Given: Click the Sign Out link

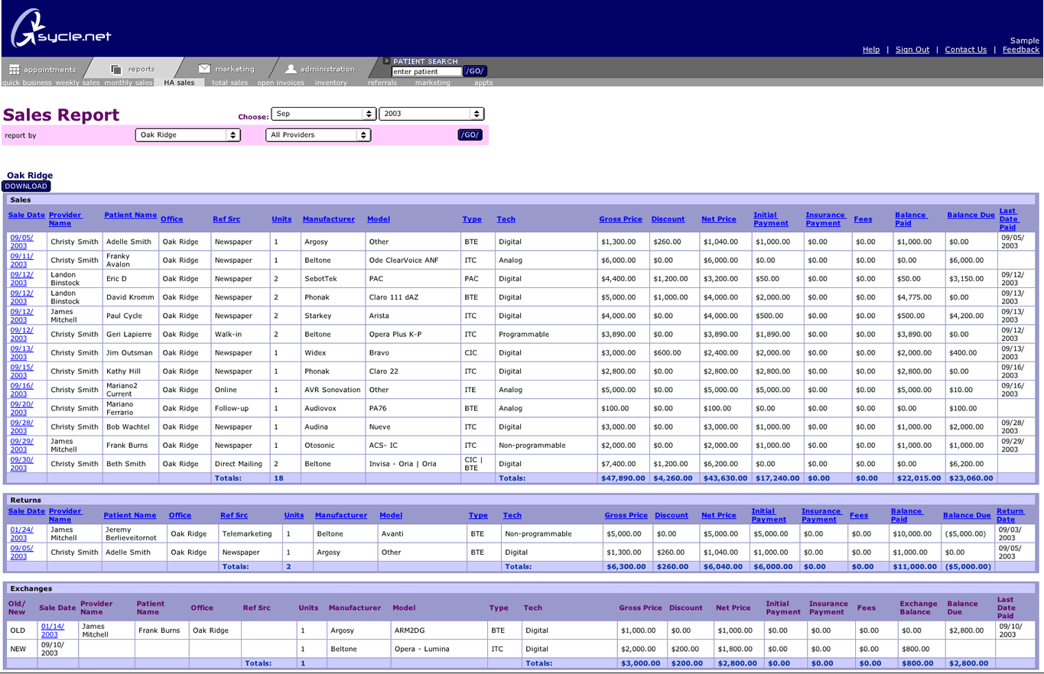Looking at the screenshot, I should pyautogui.click(x=912, y=50).
